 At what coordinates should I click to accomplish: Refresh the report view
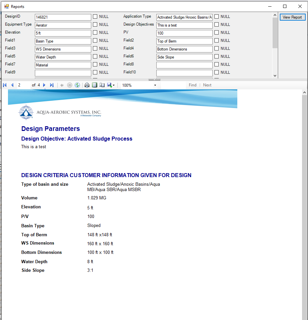point(77,85)
